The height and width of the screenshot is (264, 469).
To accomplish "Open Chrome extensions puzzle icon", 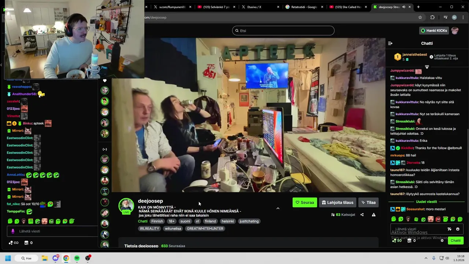I will pos(432,17).
